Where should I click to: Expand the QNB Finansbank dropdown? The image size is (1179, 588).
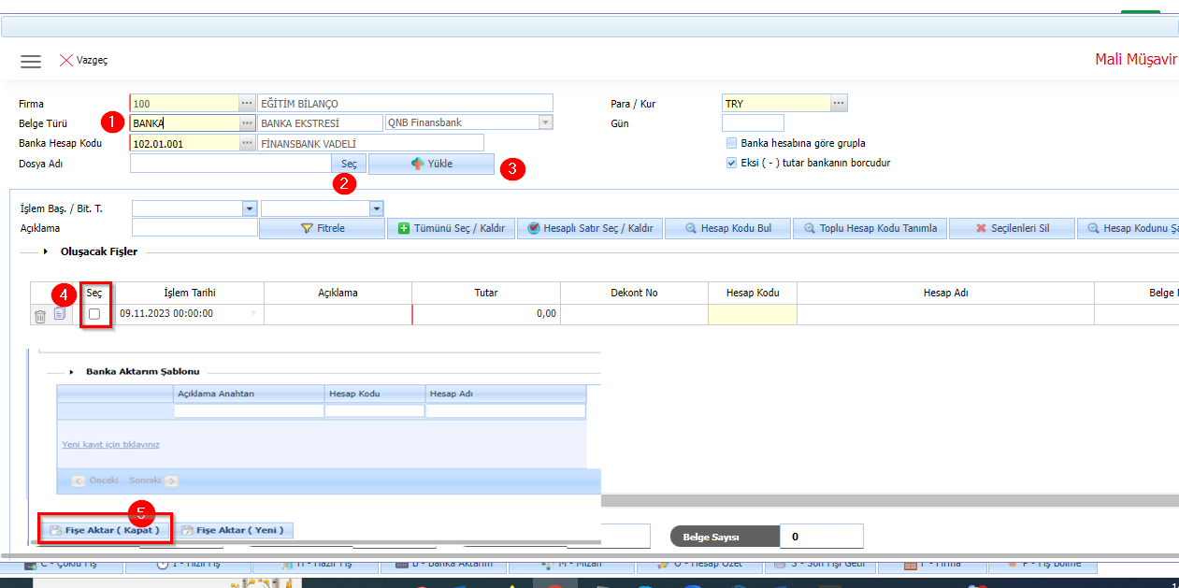pyautogui.click(x=545, y=122)
